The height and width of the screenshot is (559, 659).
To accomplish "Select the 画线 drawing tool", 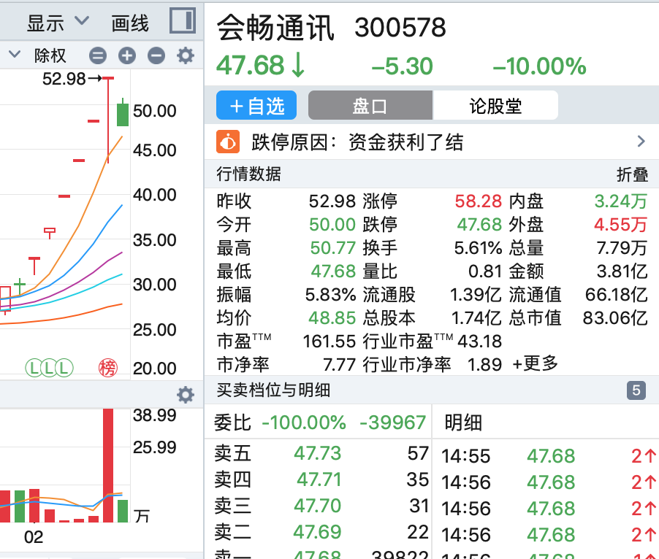I will (130, 23).
